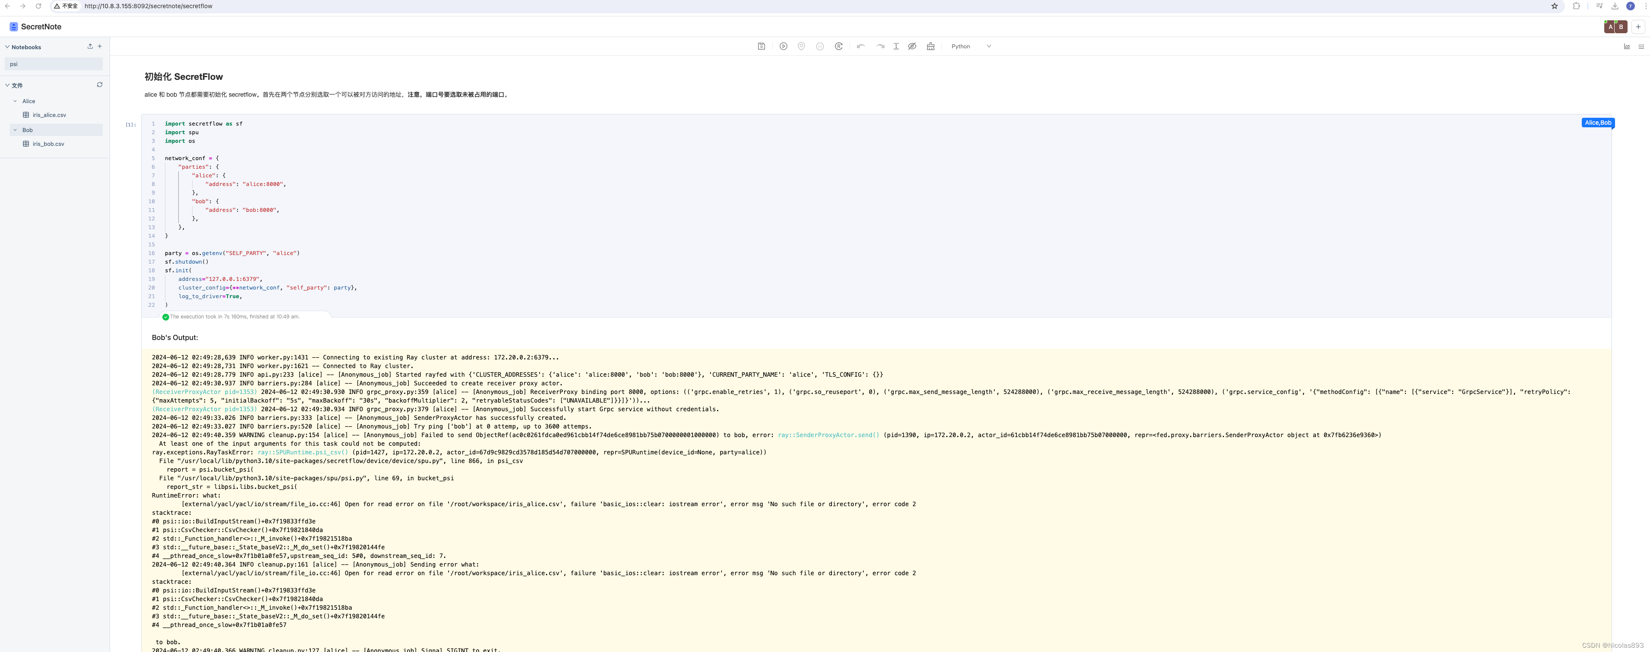Open iris_alice.csv file
This screenshot has width=1650, height=652.
pyautogui.click(x=49, y=115)
